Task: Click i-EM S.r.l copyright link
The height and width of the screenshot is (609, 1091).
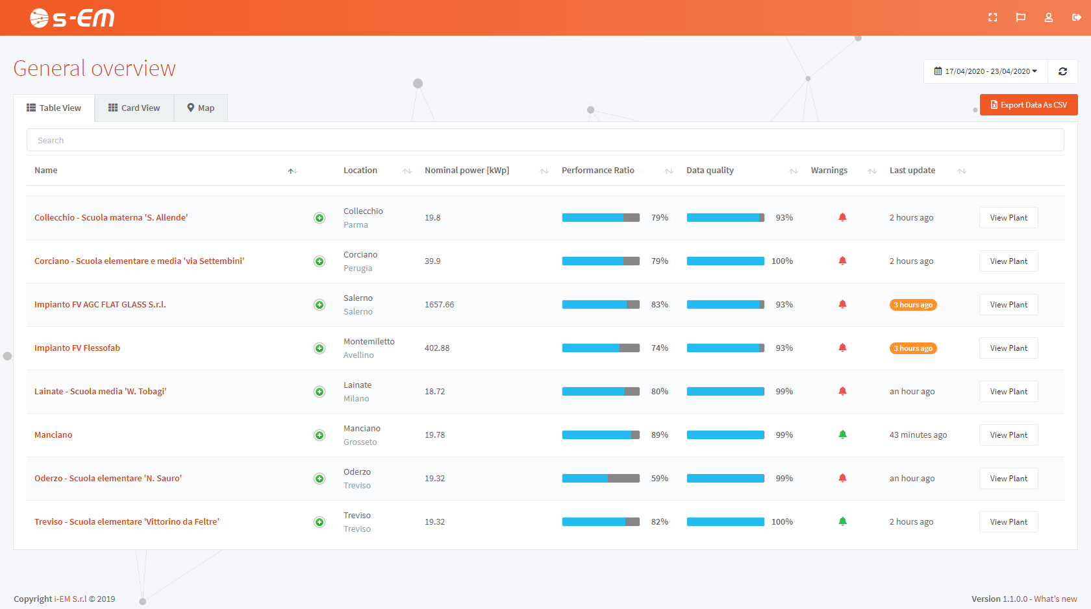Action: tap(70, 599)
